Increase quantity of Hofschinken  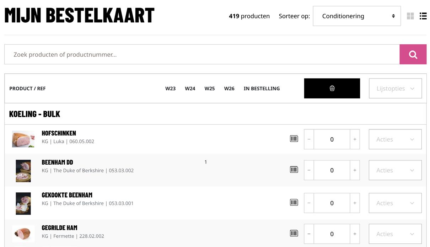pos(355,139)
